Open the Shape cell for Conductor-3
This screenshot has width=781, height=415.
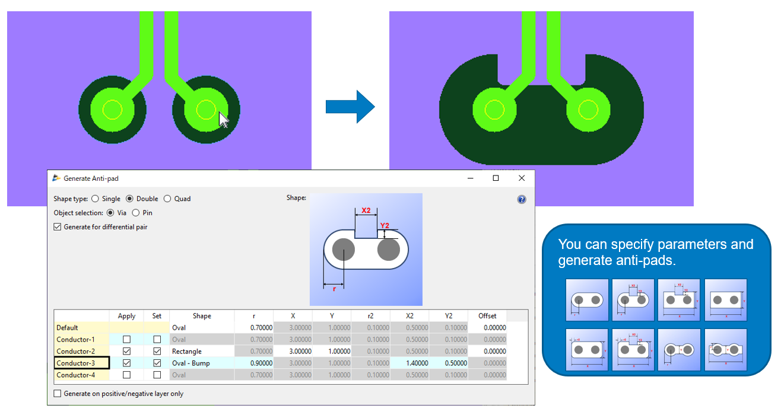202,363
